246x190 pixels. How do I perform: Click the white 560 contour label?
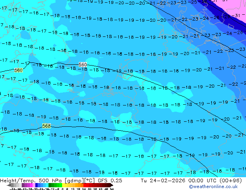pyautogui.click(x=83, y=65)
